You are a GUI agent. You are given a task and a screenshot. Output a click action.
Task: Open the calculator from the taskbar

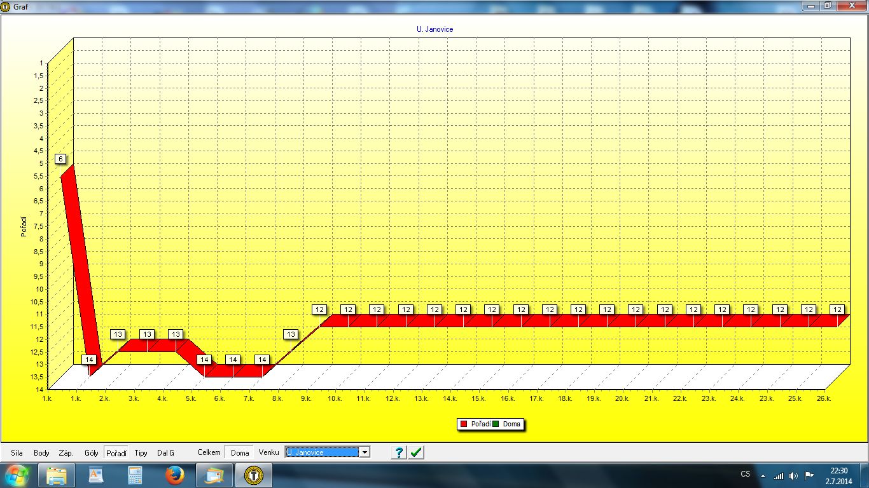click(x=135, y=475)
